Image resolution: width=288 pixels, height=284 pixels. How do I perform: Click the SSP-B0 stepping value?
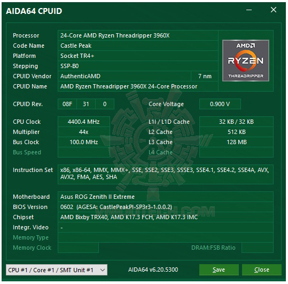pos(69,66)
